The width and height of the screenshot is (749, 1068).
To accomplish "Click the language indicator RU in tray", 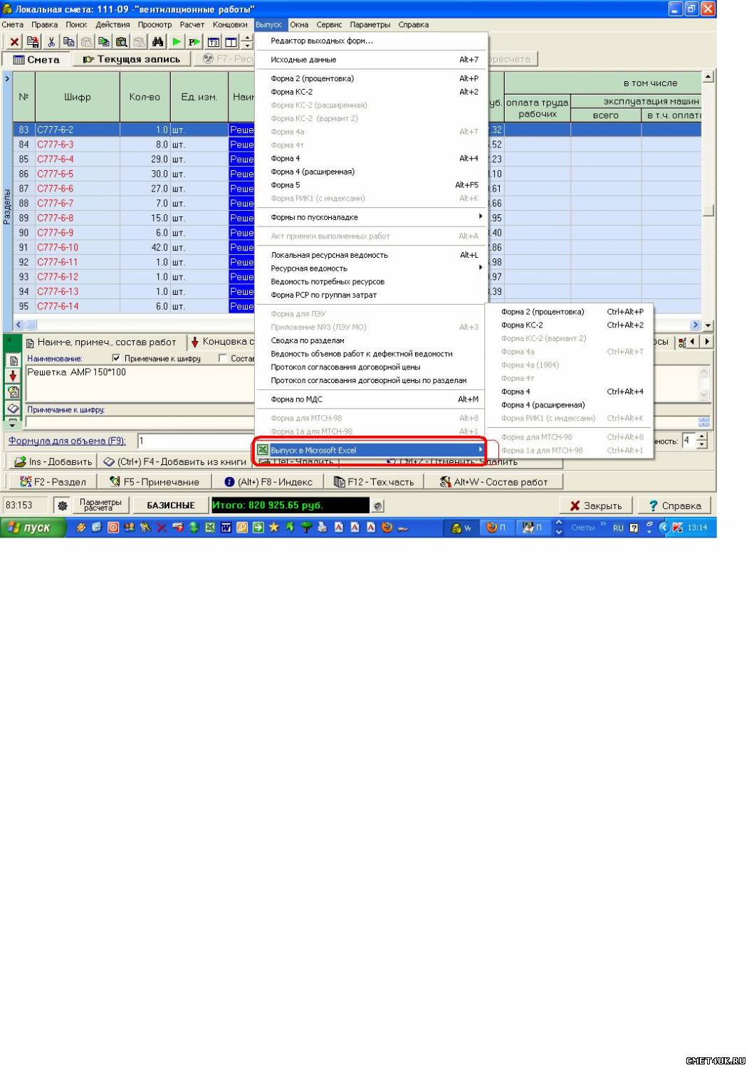I will pyautogui.click(x=618, y=528).
